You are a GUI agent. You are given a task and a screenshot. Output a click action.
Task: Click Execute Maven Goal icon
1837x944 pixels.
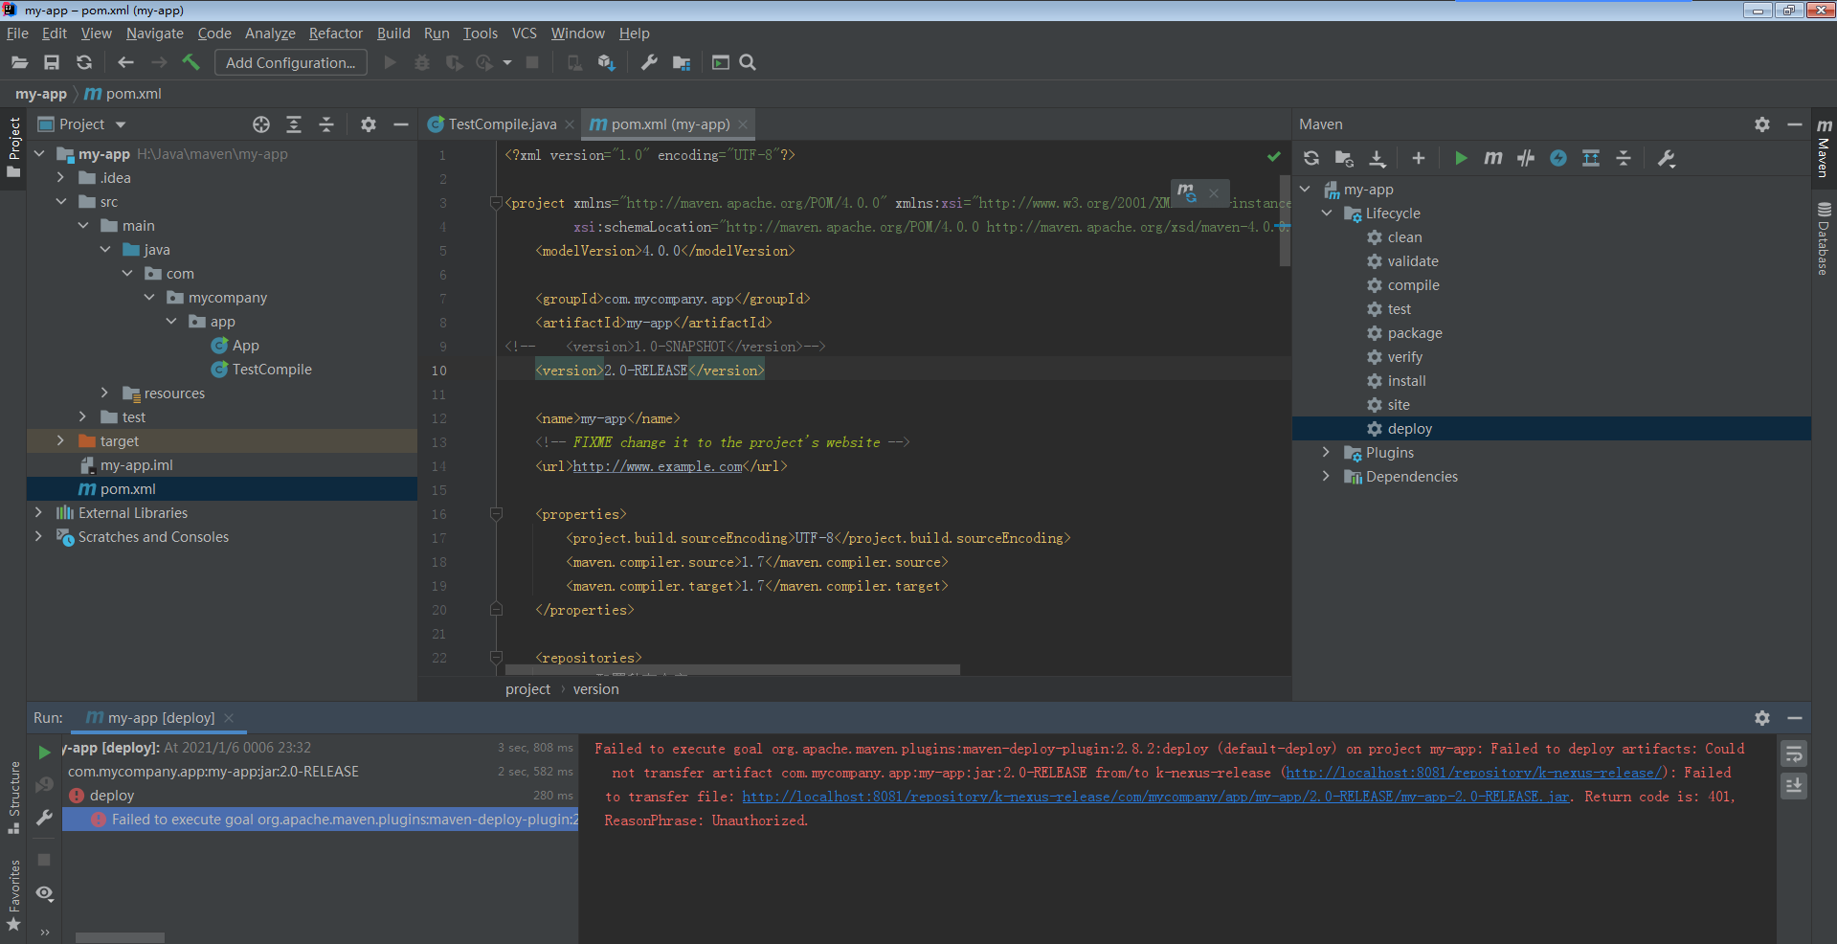coord(1492,159)
